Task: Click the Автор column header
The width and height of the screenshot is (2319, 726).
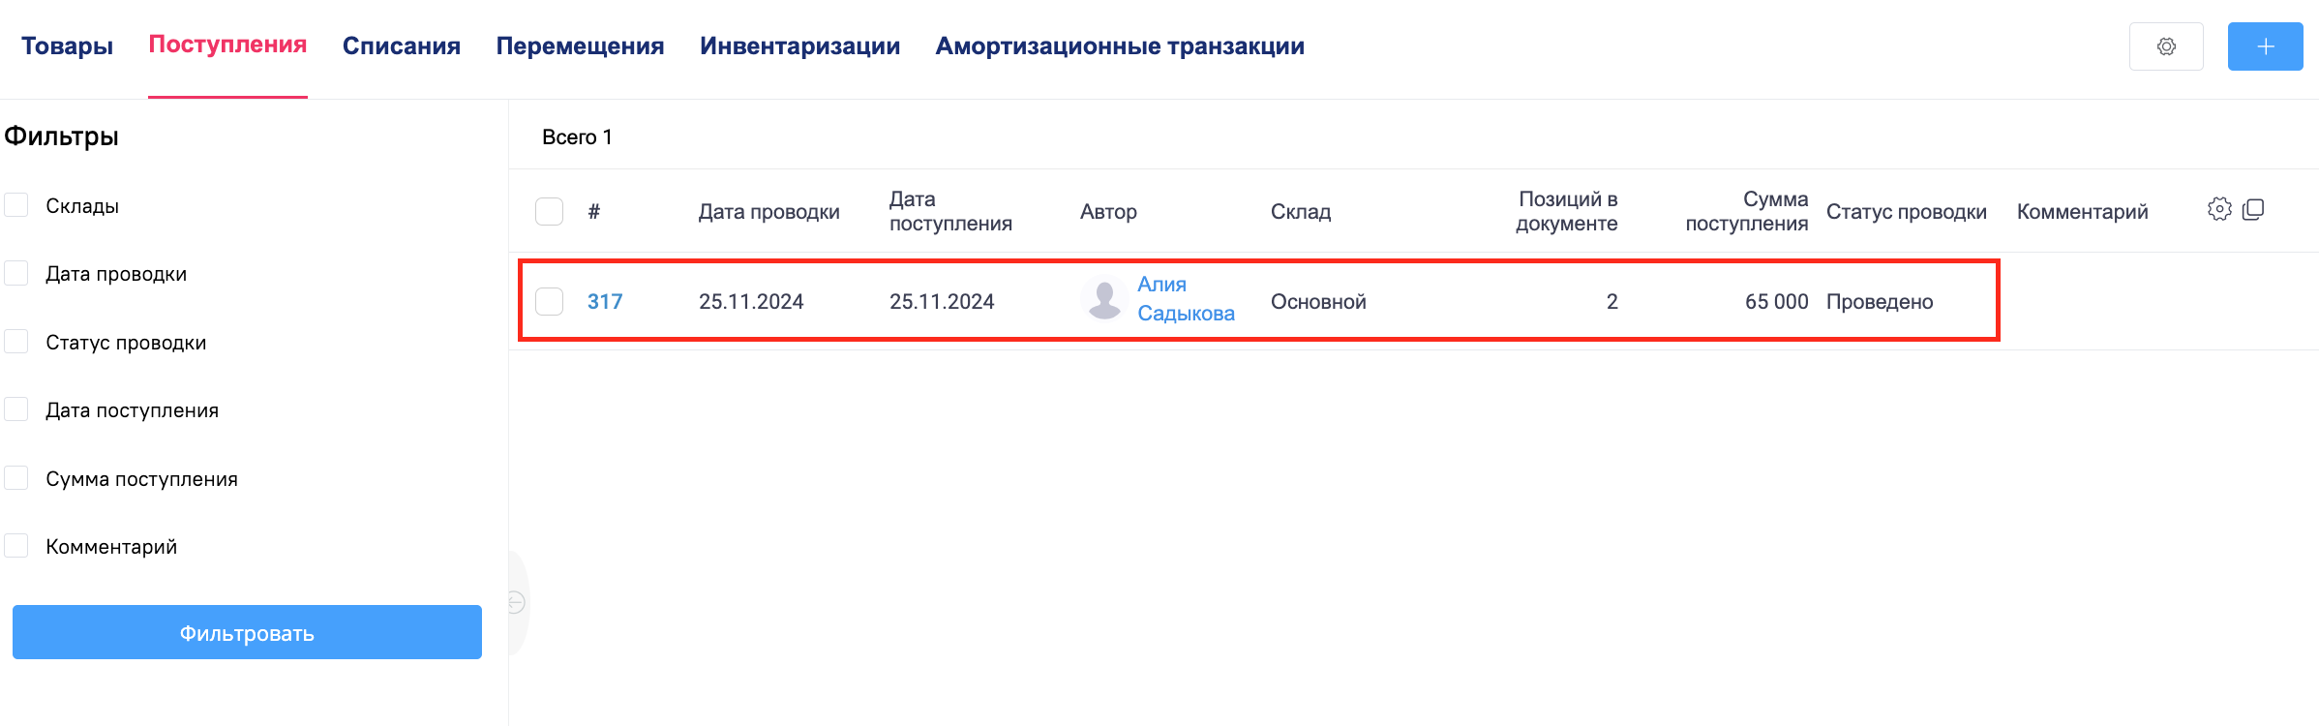Action: click(1108, 211)
